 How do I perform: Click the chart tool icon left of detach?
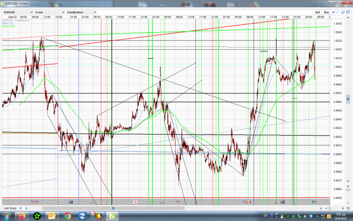[x=343, y=12]
